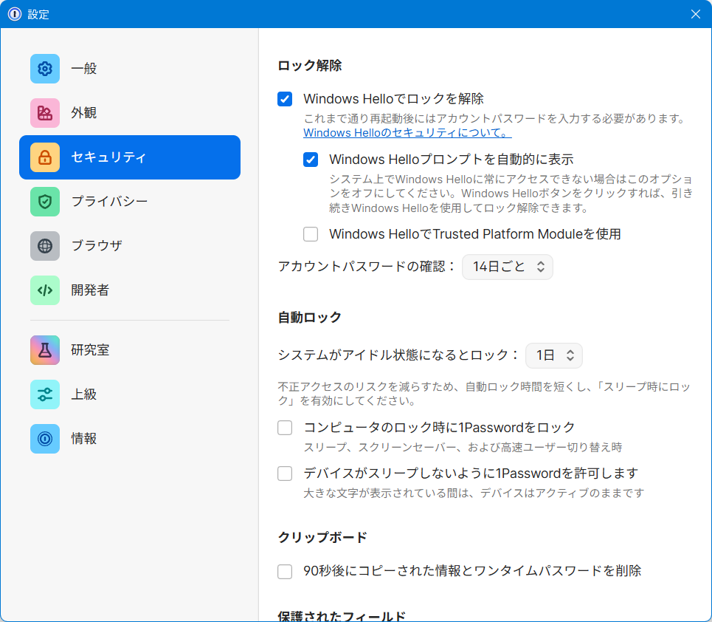Viewport: 712px width, 622px height.
Task: Click the shield icon for プライバシー
Action: click(45, 202)
